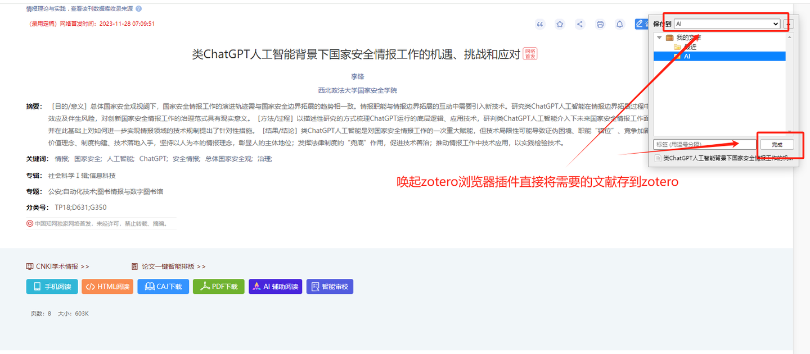This screenshot has width=810, height=354.
Task: Click keyword 治理;
Action: (x=264, y=159)
